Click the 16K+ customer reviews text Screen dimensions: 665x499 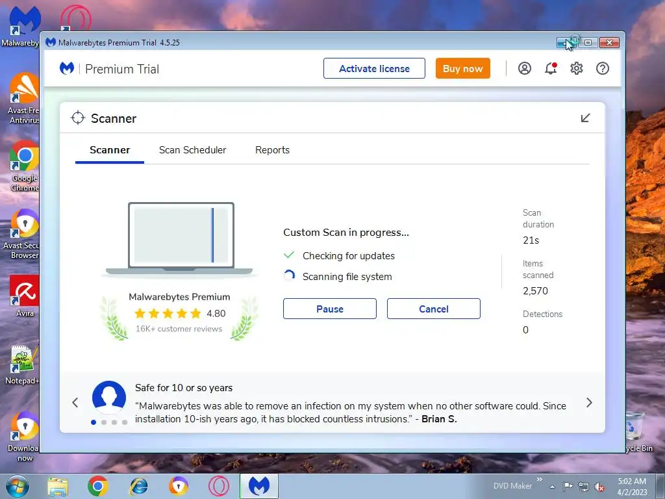(x=179, y=329)
